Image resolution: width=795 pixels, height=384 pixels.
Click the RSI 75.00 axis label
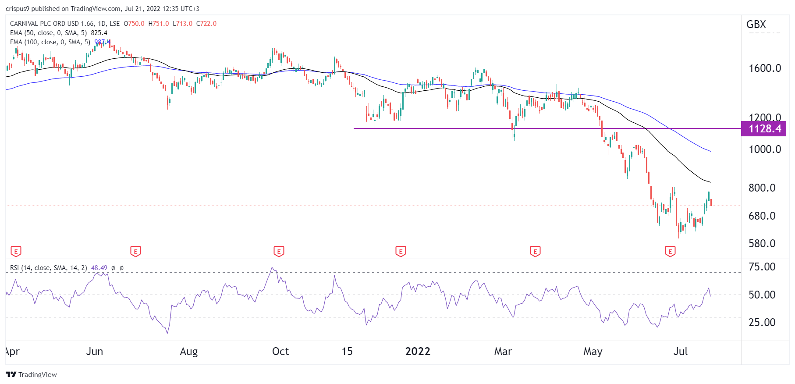pyautogui.click(x=762, y=267)
